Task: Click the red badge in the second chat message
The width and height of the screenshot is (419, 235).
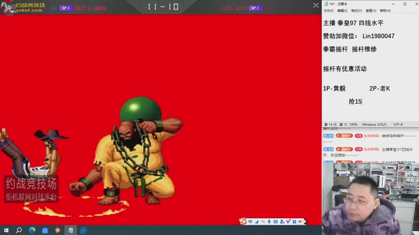Action: [x=358, y=149]
